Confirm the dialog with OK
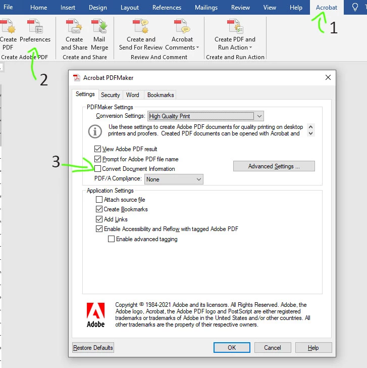Image resolution: width=367 pixels, height=368 pixels. pos(232,348)
